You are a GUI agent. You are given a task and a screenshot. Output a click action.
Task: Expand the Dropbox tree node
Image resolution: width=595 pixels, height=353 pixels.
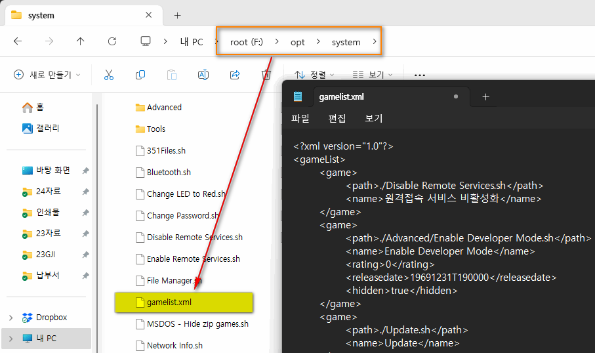(11, 318)
